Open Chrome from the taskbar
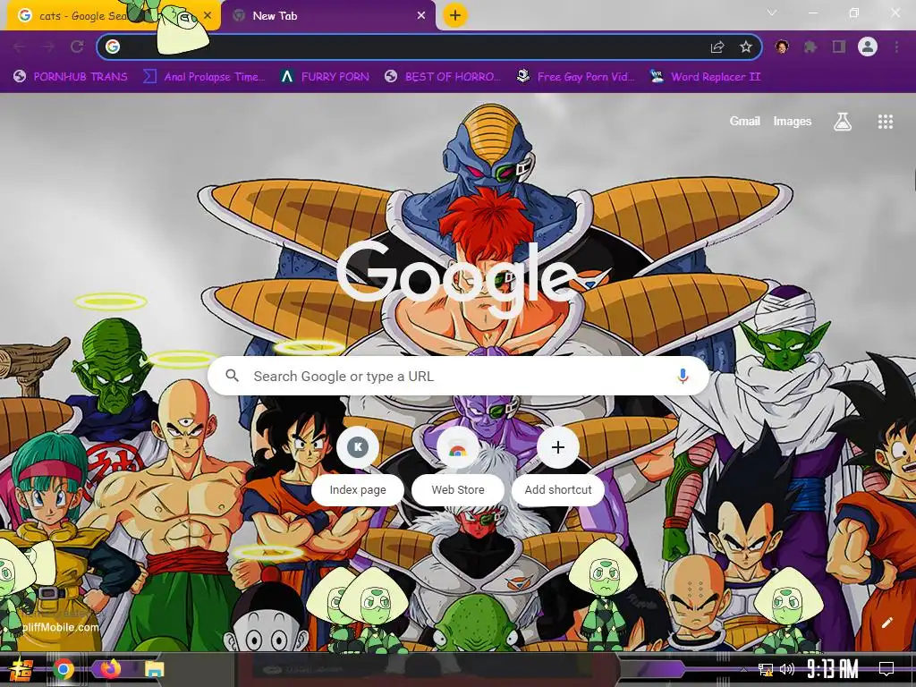916x687 pixels. pos(64,669)
